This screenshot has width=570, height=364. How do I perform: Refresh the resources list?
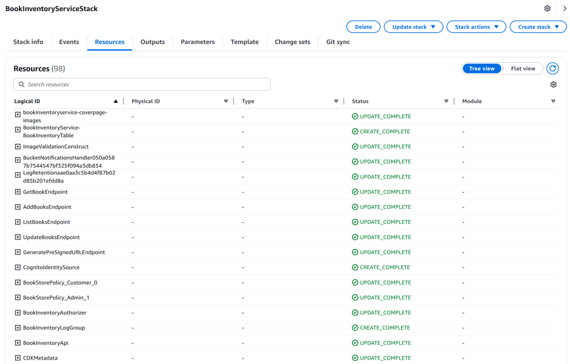click(552, 68)
